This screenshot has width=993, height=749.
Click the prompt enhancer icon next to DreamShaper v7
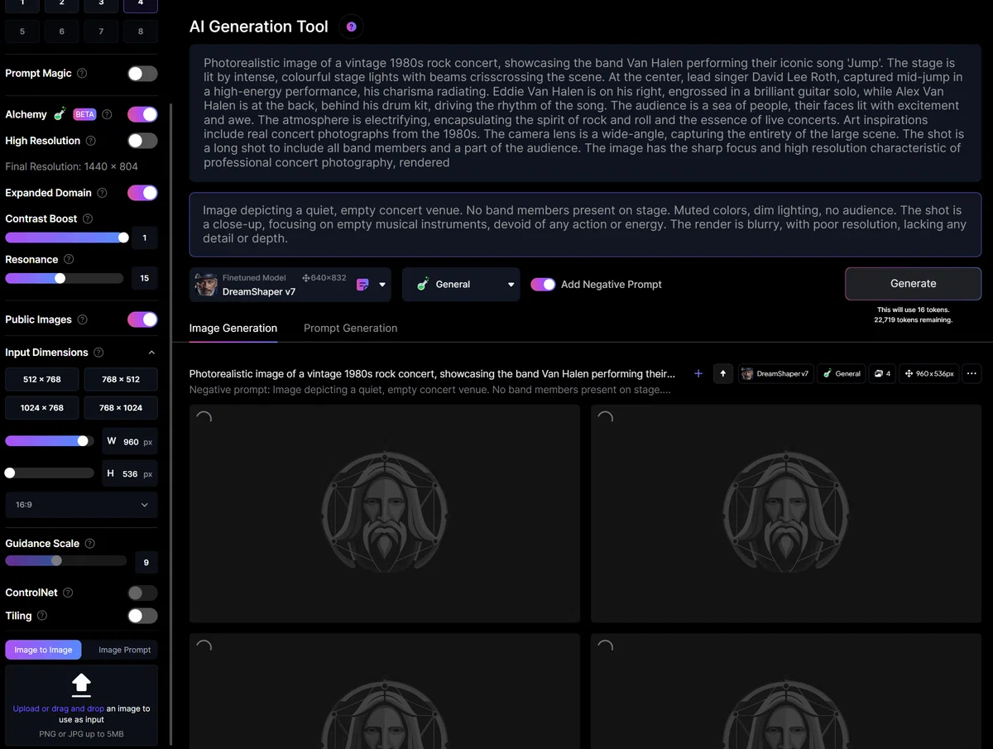click(362, 285)
